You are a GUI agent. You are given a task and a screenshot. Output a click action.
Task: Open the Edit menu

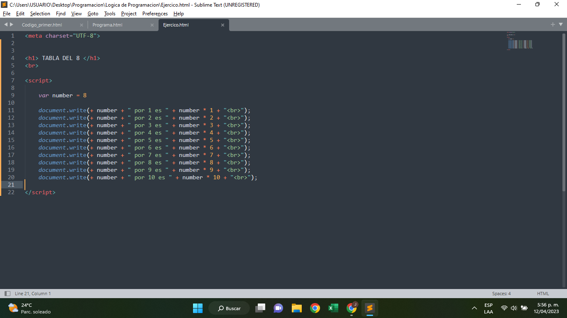pyautogui.click(x=20, y=14)
